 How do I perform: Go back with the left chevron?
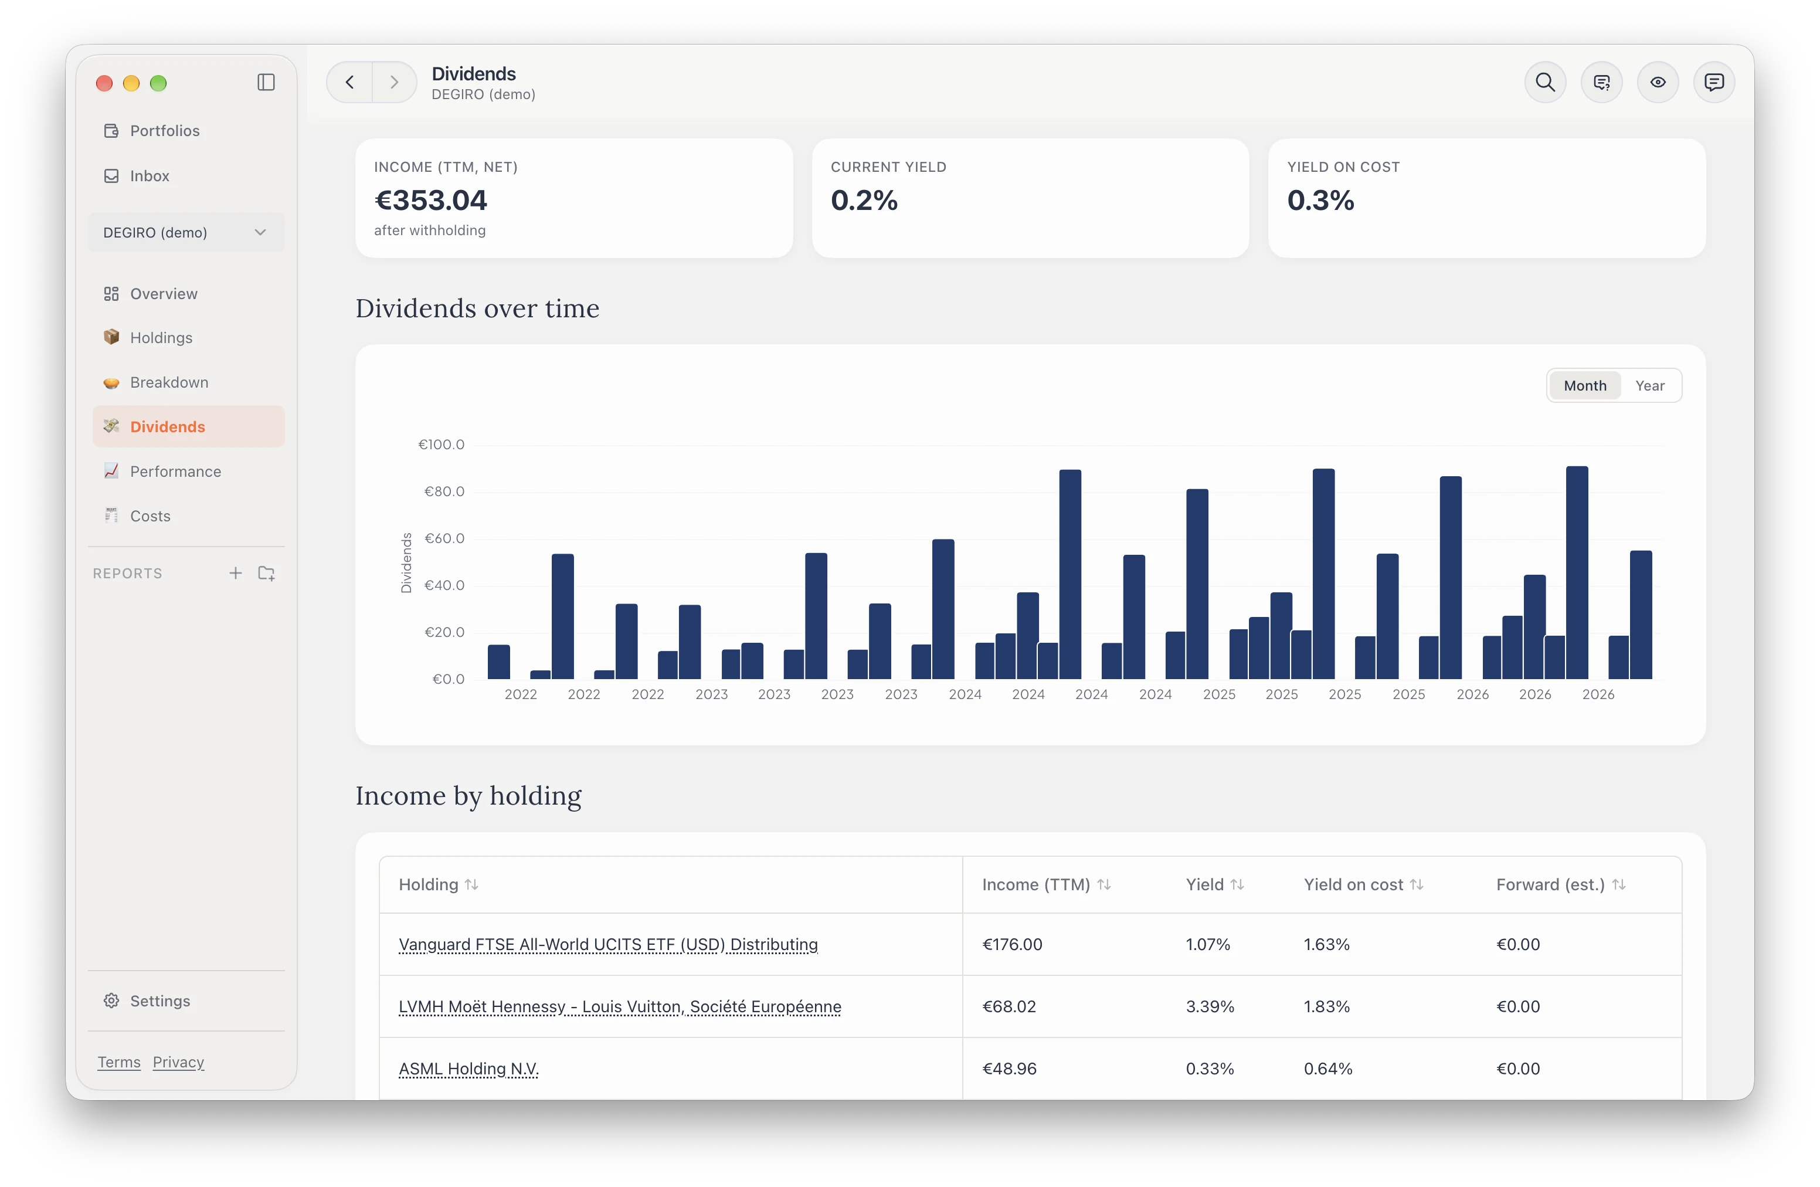[349, 82]
